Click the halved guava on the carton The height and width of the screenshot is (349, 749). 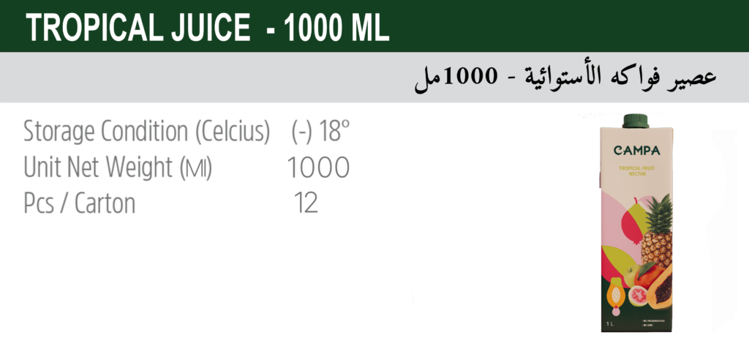[638, 296]
